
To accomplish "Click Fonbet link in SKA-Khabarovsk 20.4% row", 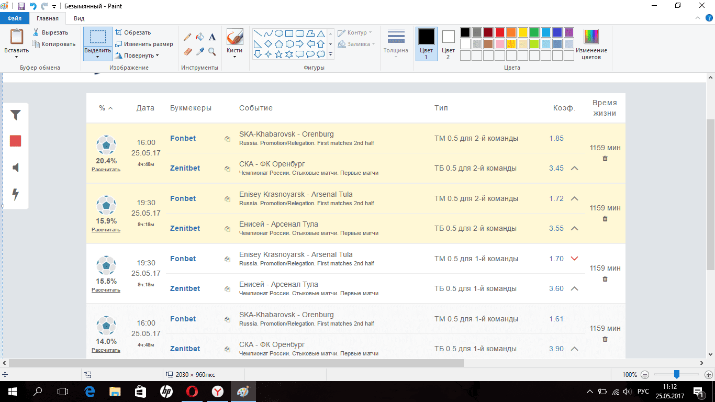I will (x=183, y=138).
